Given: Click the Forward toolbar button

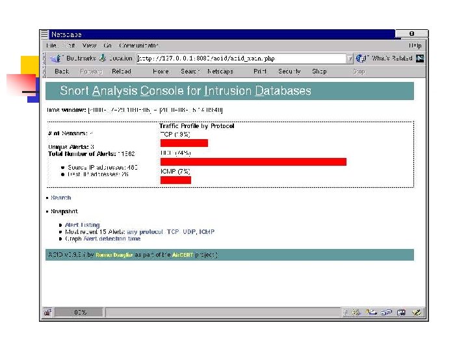Looking at the screenshot, I should pyautogui.click(x=92, y=71).
